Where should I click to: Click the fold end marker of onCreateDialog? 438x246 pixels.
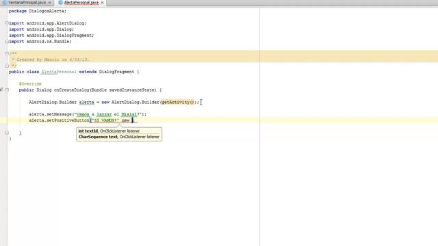7,133
